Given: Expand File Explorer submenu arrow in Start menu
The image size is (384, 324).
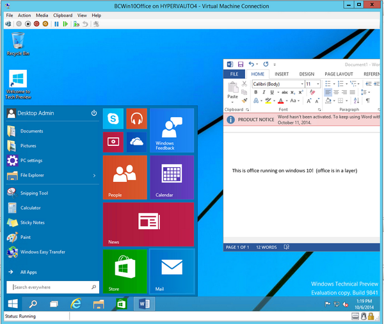Looking at the screenshot, I should [x=94, y=175].
